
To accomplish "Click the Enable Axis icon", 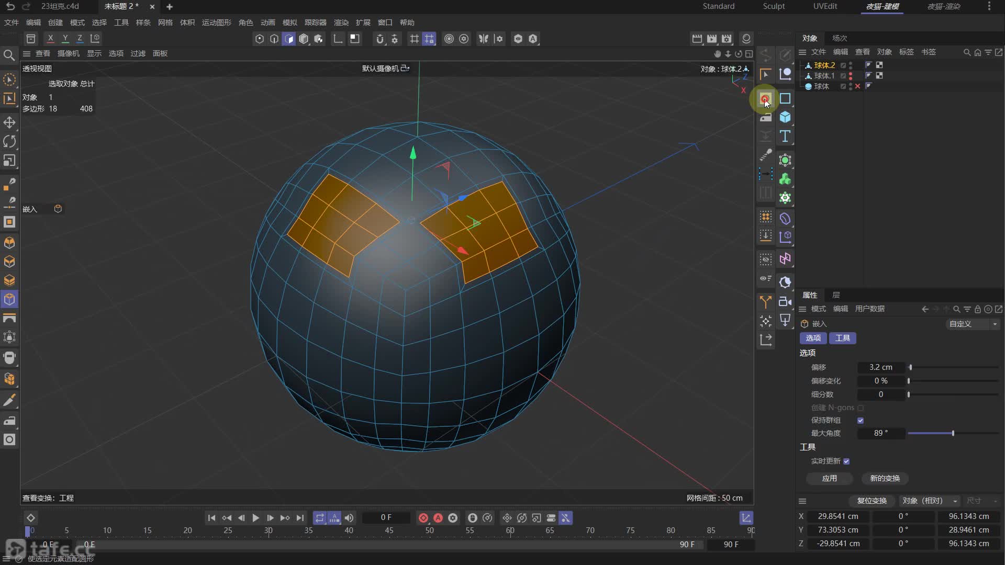I will pyautogui.click(x=338, y=39).
